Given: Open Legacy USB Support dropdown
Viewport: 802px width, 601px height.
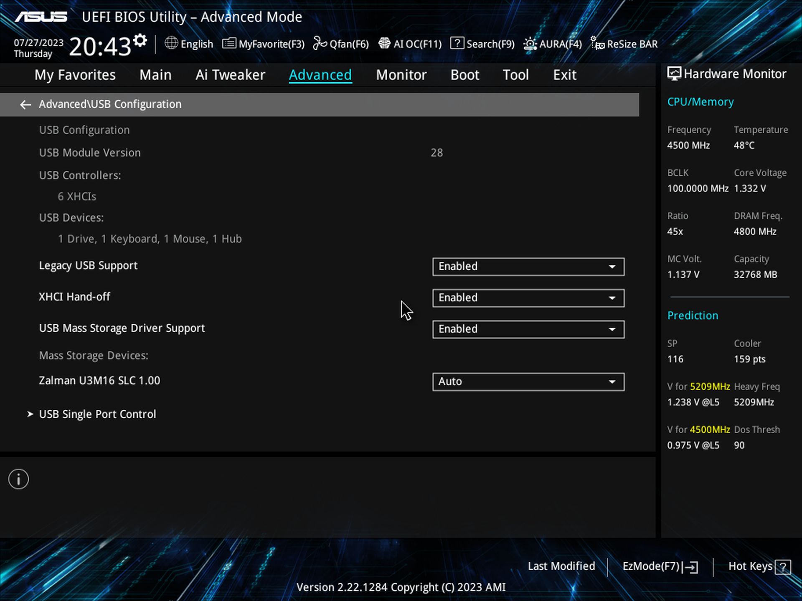Looking at the screenshot, I should (x=528, y=267).
